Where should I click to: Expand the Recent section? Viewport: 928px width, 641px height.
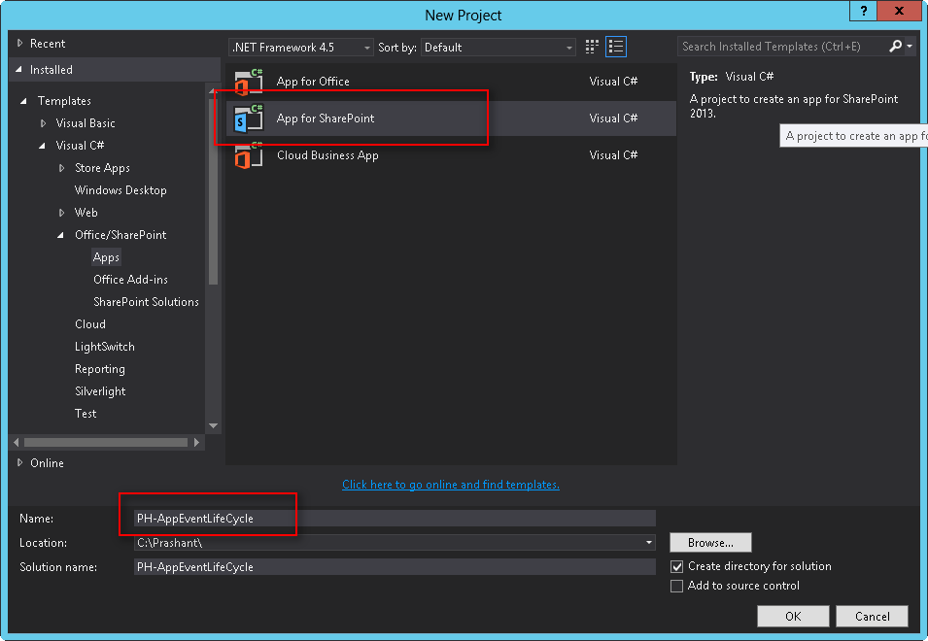coord(19,43)
